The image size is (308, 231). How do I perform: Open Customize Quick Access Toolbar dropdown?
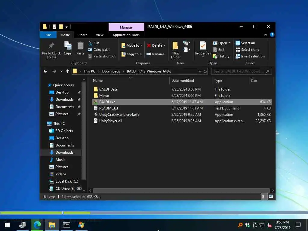click(x=66, y=27)
